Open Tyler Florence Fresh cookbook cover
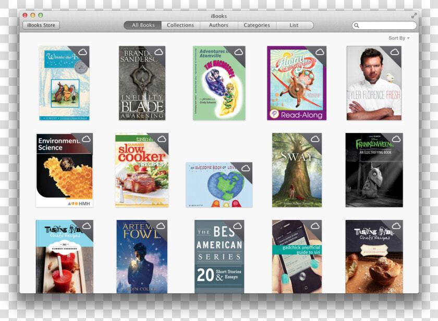This screenshot has height=321, width=438. click(x=374, y=83)
